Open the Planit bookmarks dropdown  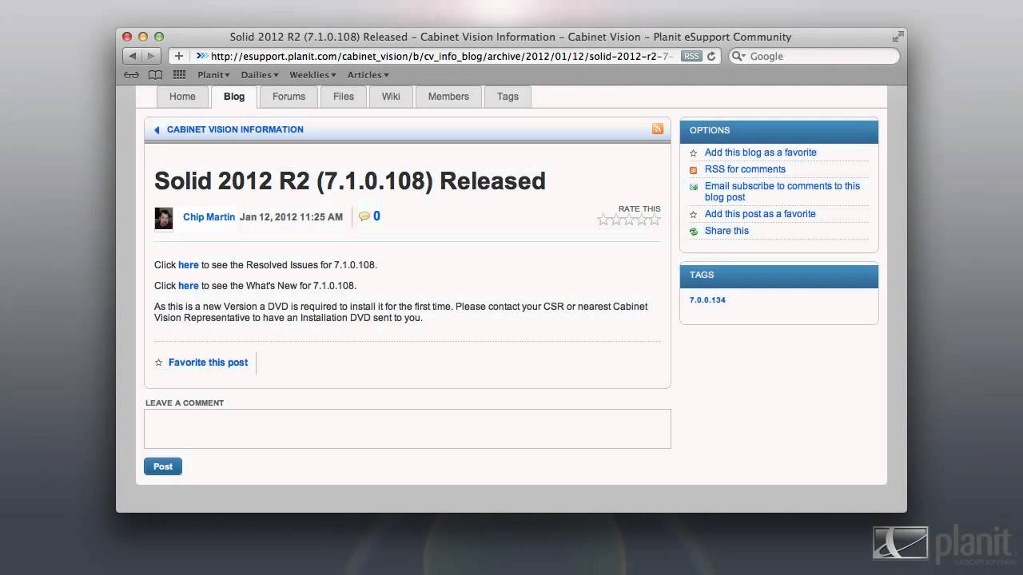coord(213,75)
